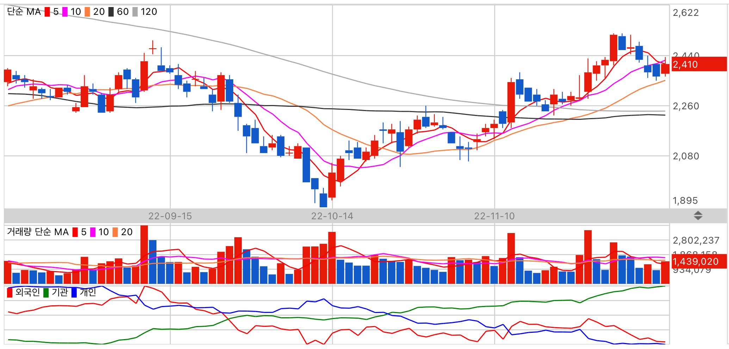Click the 22-11-10 date label
This screenshot has height=349, width=729.
click(x=494, y=216)
